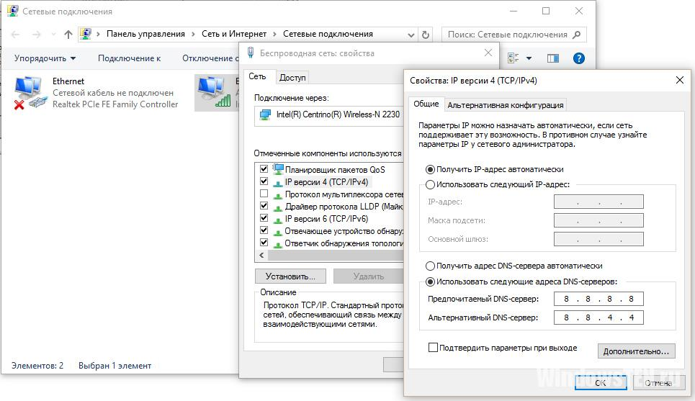Select the Ethernet adapter icon
This screenshot has height=401, width=695.
tap(29, 93)
